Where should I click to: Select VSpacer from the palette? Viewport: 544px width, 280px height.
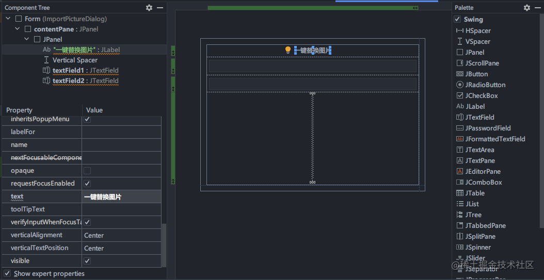click(473, 42)
